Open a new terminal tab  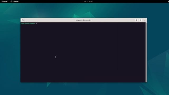23,20
